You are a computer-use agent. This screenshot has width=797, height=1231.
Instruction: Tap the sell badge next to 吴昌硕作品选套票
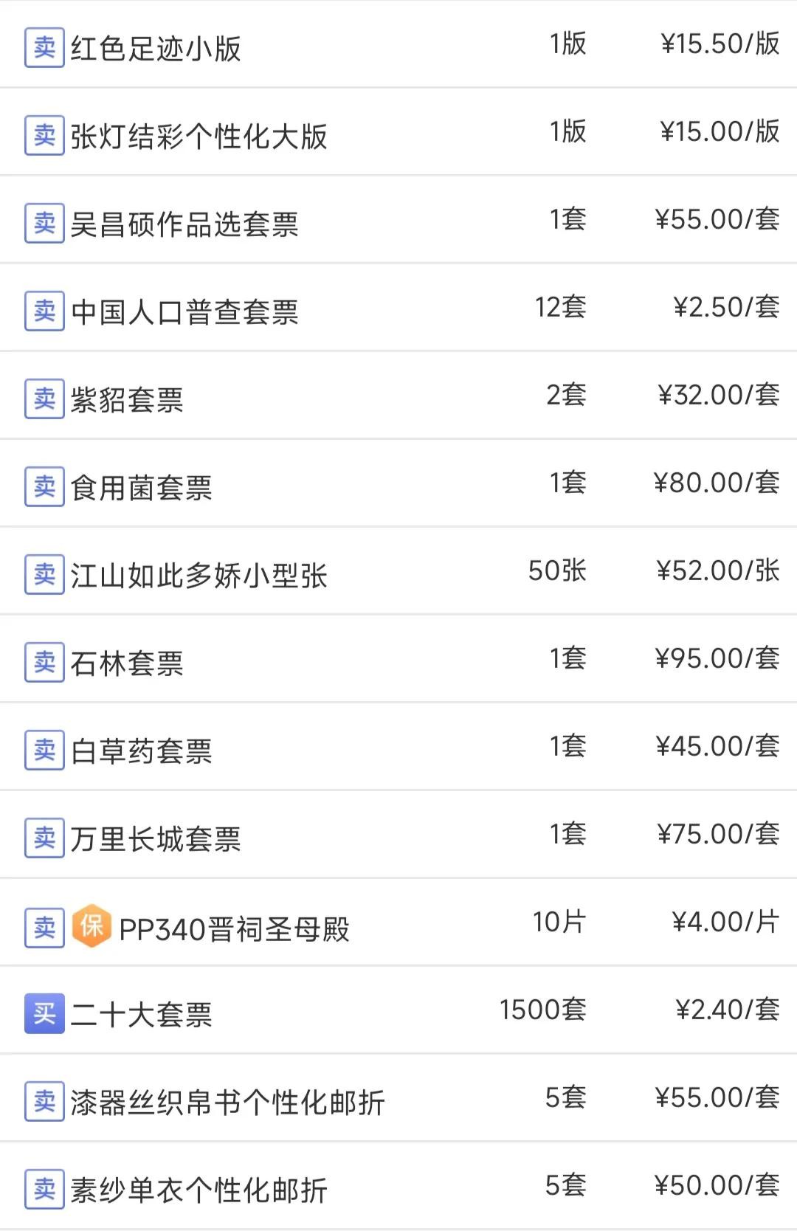44,224
